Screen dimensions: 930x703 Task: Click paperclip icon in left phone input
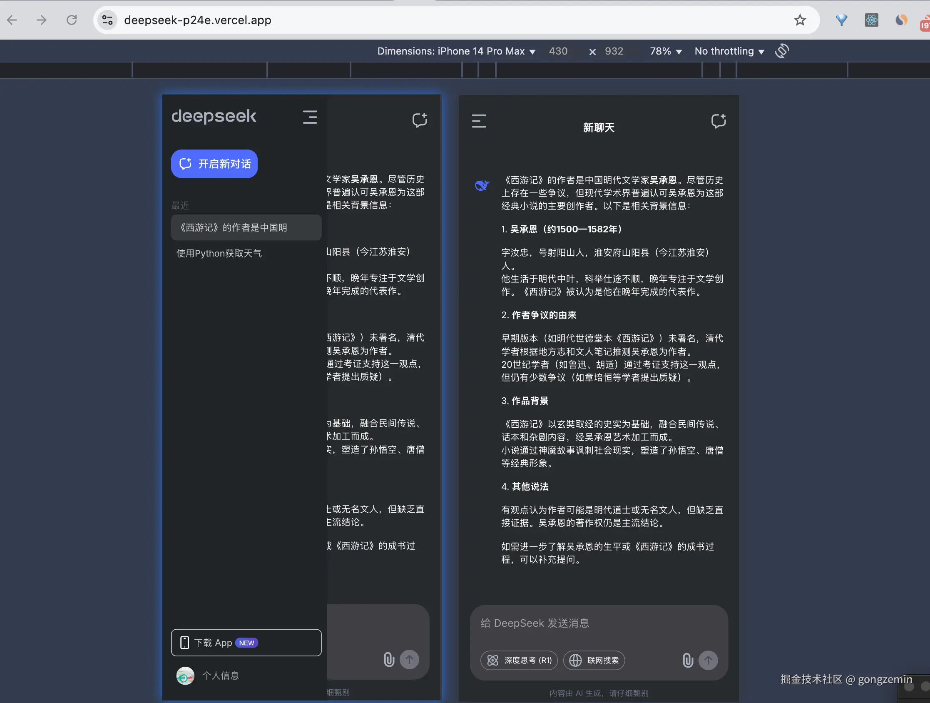(x=389, y=659)
